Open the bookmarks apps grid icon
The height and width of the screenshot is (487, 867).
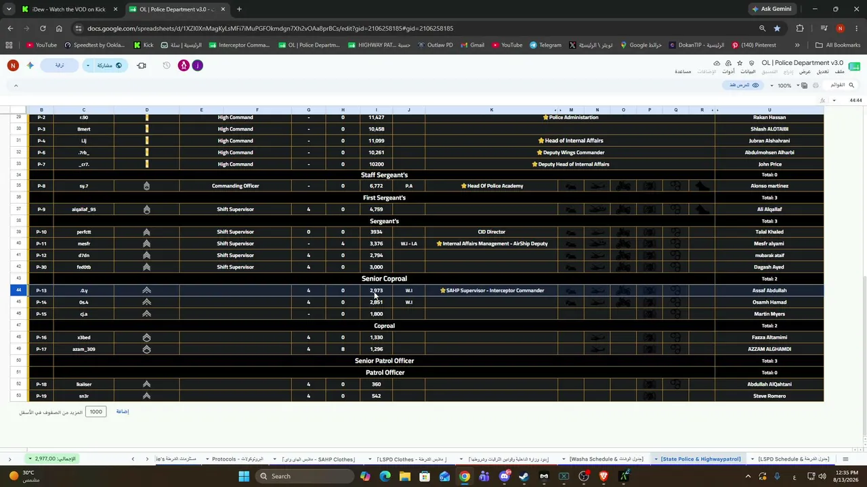tap(9, 45)
